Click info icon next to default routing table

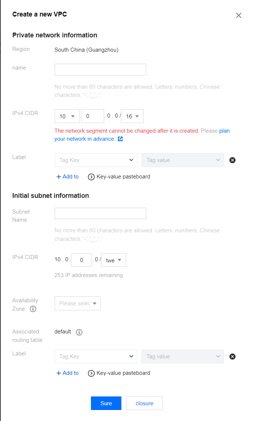point(79,332)
